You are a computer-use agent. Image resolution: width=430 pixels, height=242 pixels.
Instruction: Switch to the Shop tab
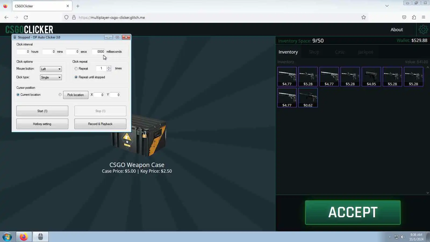(314, 52)
